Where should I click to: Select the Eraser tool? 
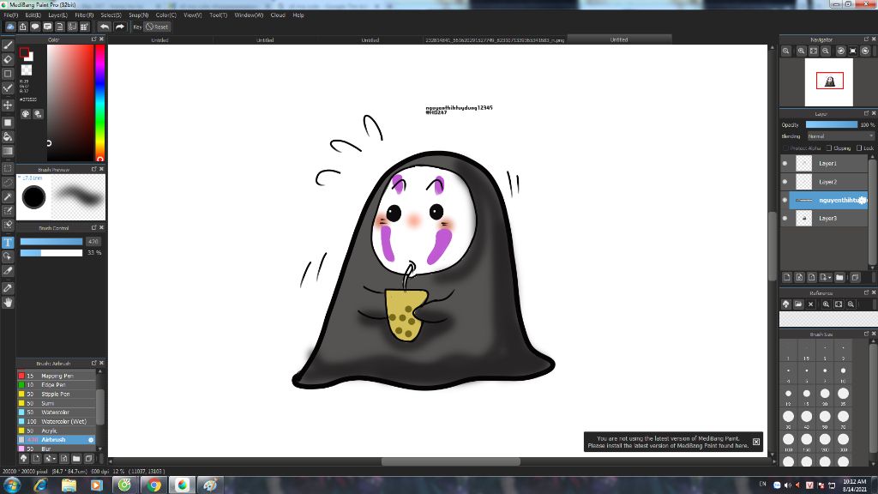[8, 59]
